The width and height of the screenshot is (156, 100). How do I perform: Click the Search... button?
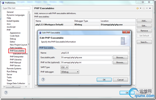point(144,42)
